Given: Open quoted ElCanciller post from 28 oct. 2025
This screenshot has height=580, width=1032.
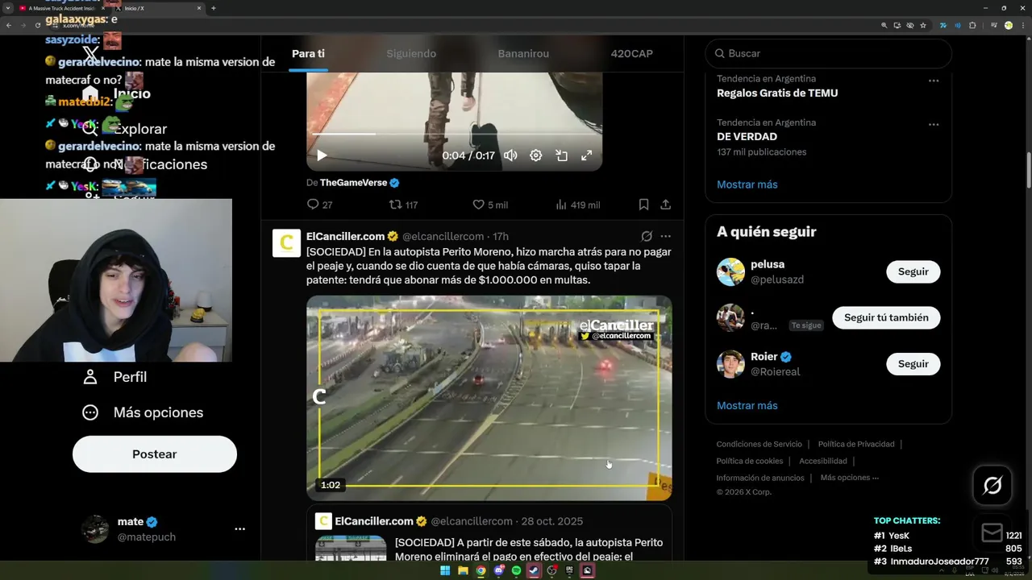Looking at the screenshot, I should tap(489, 532).
